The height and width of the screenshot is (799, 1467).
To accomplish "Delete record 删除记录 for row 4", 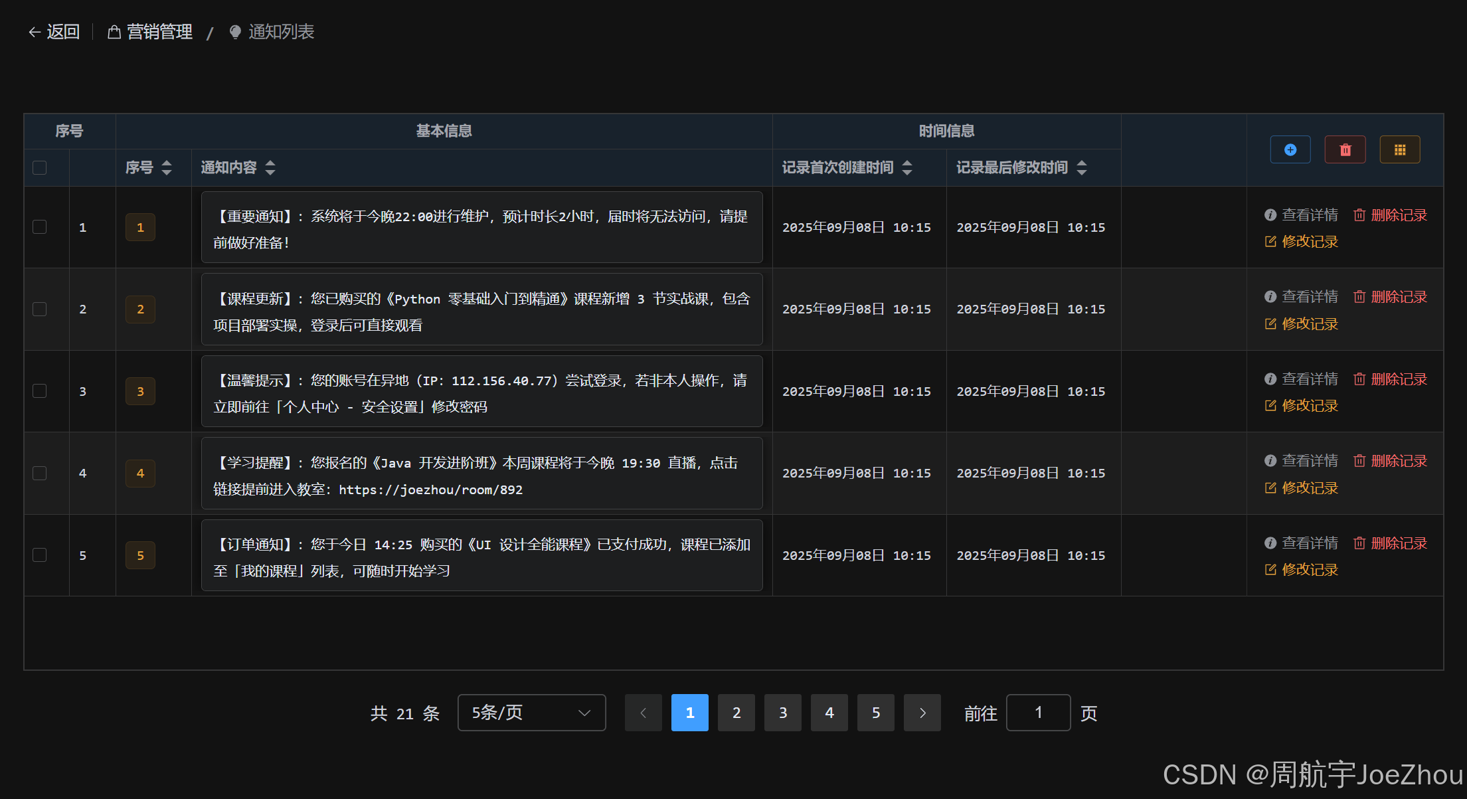I will coord(1391,461).
